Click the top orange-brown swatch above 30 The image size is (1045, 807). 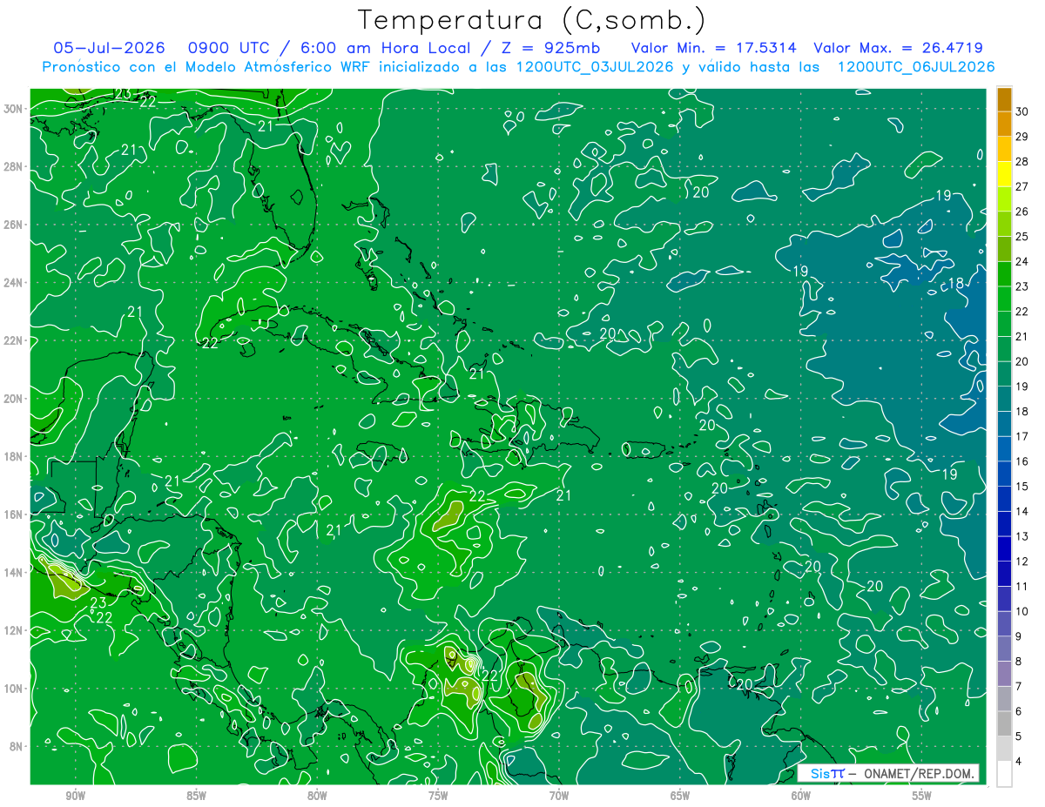(1004, 99)
